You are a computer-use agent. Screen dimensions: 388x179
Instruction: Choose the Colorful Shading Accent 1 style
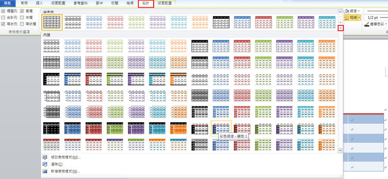221,129
